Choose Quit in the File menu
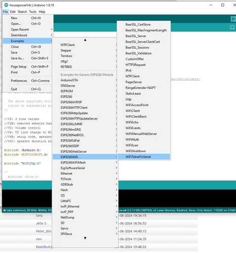 click(x=28, y=89)
